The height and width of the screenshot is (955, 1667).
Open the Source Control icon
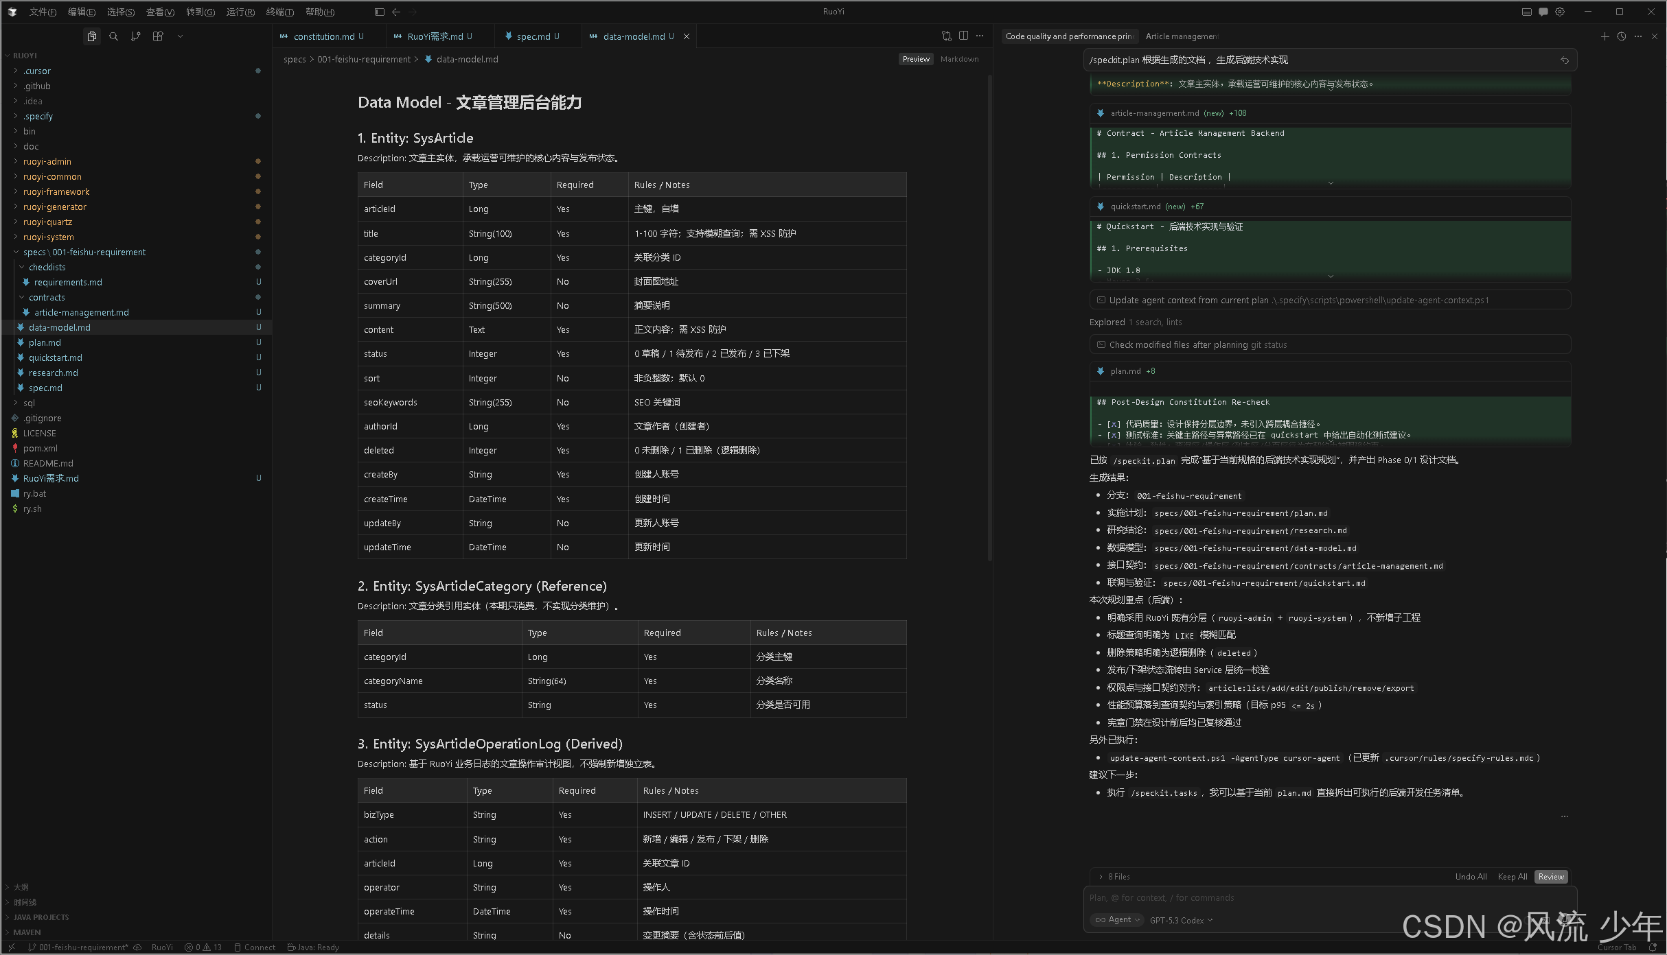pos(136,36)
